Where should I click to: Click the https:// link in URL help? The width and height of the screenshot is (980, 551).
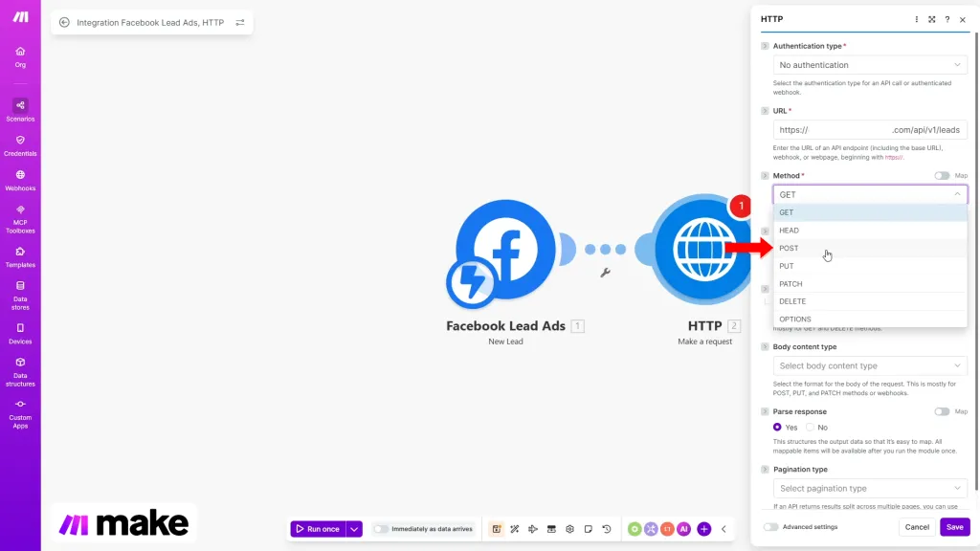pyautogui.click(x=894, y=158)
